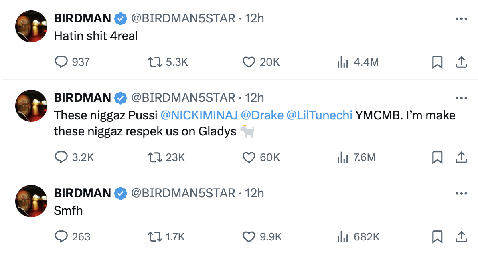This screenshot has width=478, height=254.
Task: Open more options on the YMCMB tweet
Action: tap(461, 98)
